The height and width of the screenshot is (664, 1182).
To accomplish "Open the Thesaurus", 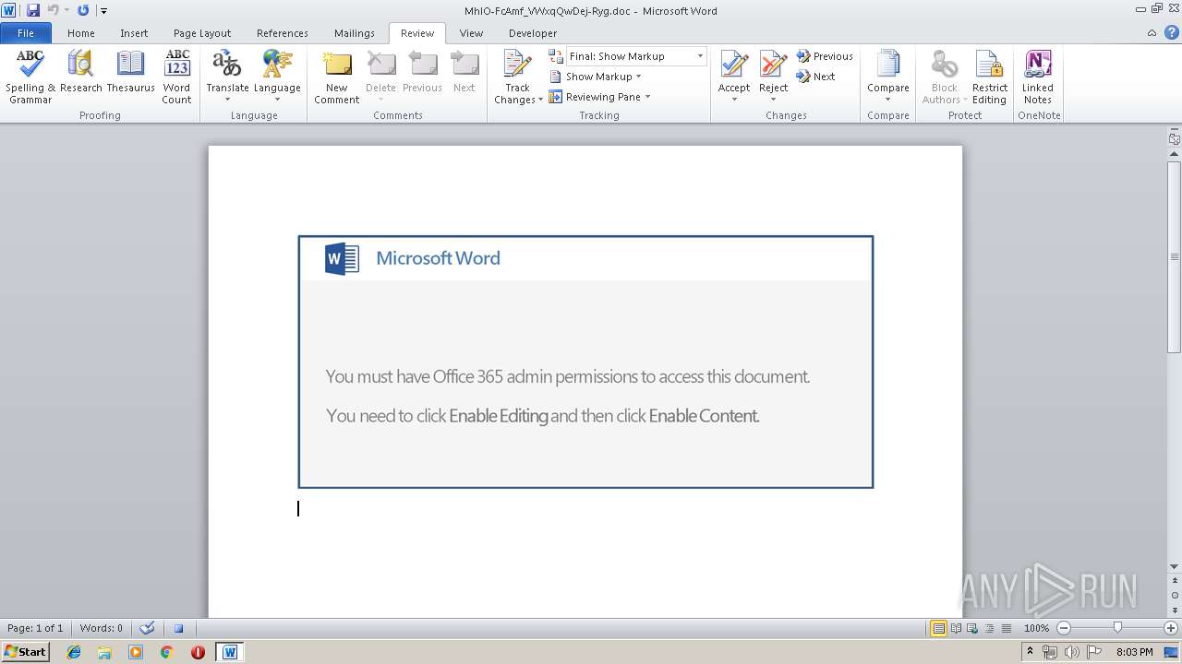I will point(130,72).
